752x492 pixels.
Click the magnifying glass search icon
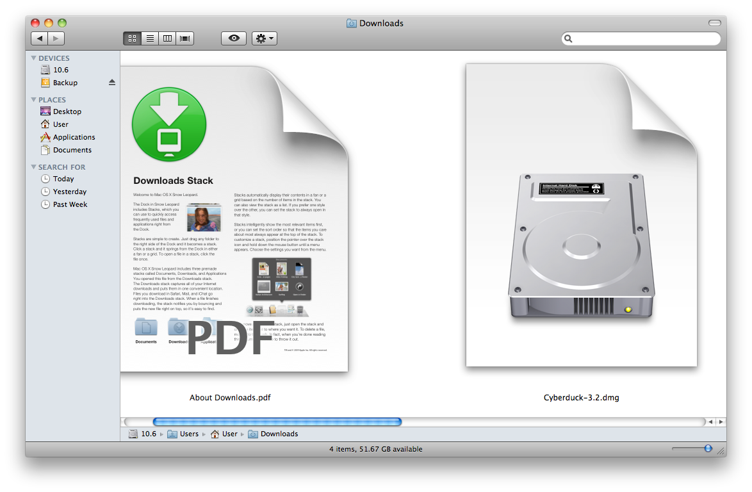point(568,38)
